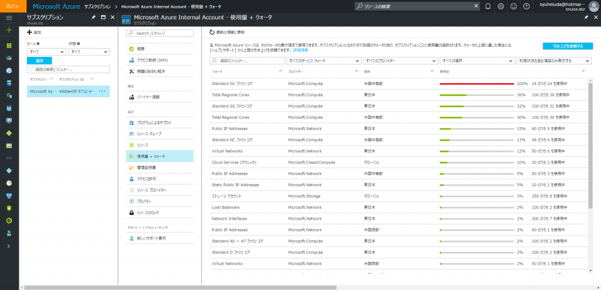Click the usage bar for Cloud Services (クラシック)

pyautogui.click(x=477, y=163)
